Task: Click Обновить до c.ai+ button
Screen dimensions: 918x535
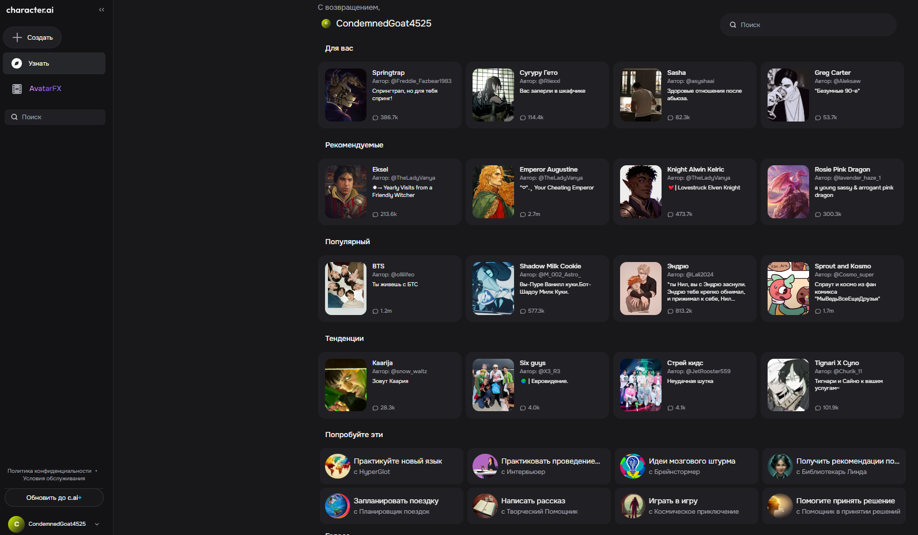Action: pos(54,498)
